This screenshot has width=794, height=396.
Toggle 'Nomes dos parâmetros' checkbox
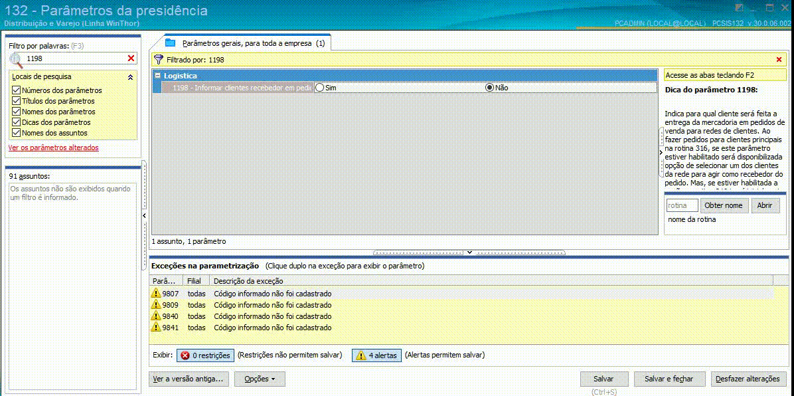point(16,112)
